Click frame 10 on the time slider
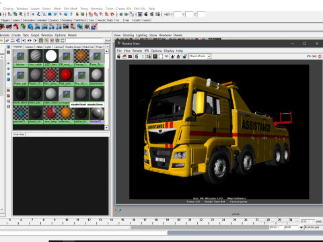The width and height of the screenshot is (323, 242). tap(67, 220)
